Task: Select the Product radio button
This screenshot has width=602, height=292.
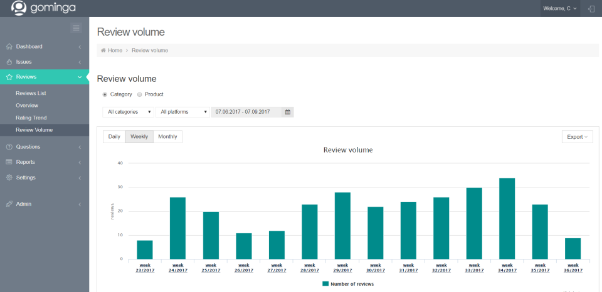Action: 139,94
